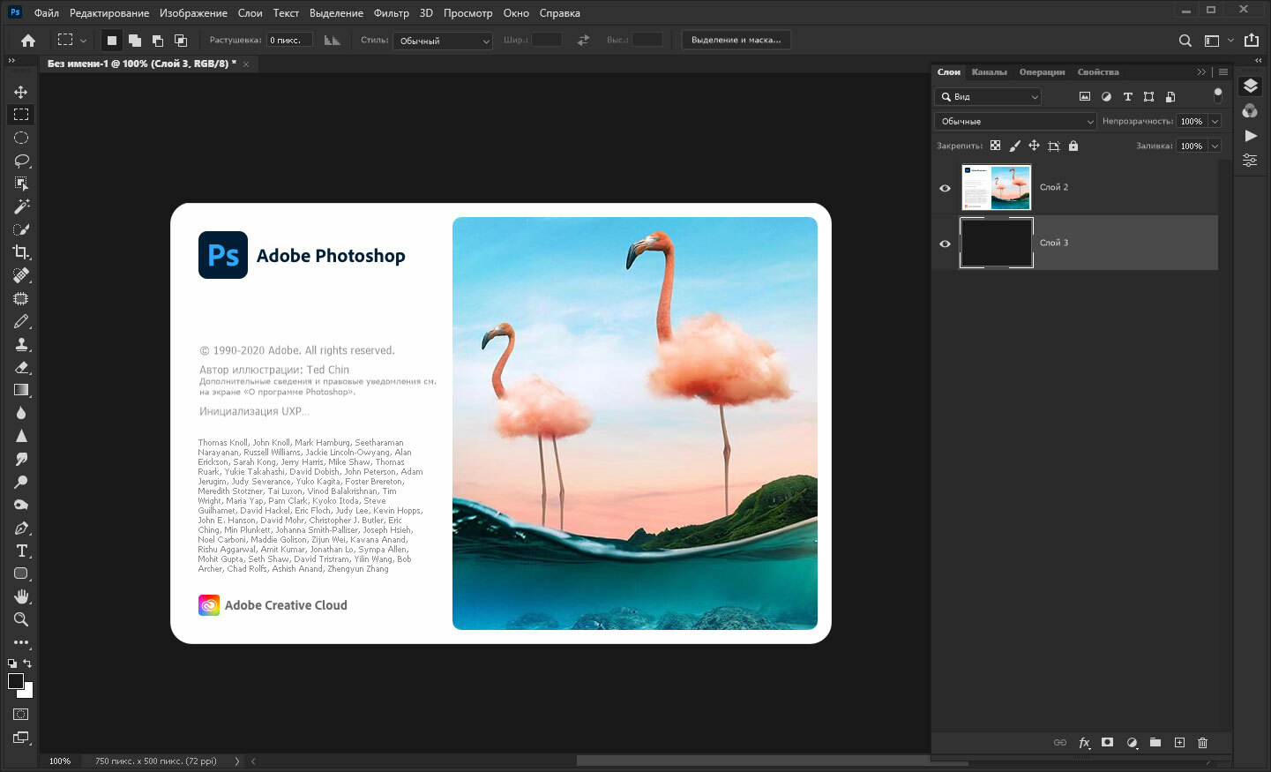Toggle lock image pixels brush icon
This screenshot has width=1271, height=772.
coord(1014,146)
